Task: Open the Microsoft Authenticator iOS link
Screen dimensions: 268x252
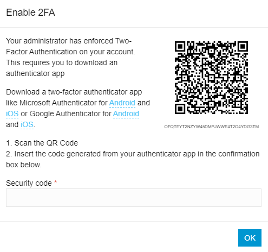Action: click(x=12, y=114)
